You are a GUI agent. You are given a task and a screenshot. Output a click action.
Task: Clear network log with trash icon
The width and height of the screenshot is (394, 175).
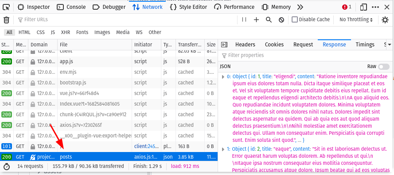pyautogui.click(x=7, y=20)
